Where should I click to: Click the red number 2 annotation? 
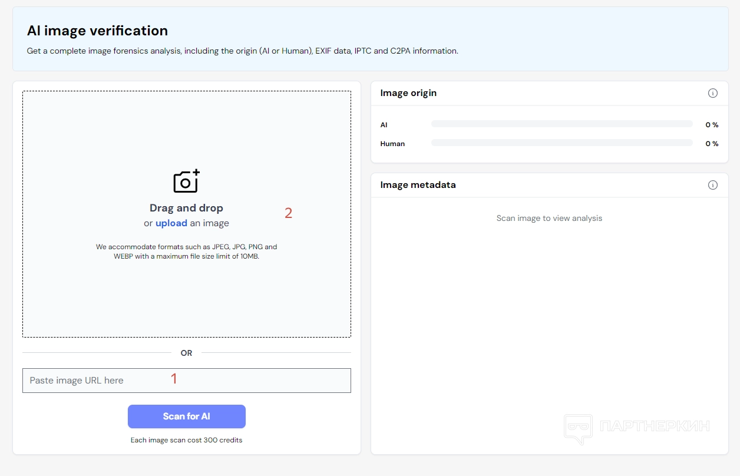coord(288,213)
